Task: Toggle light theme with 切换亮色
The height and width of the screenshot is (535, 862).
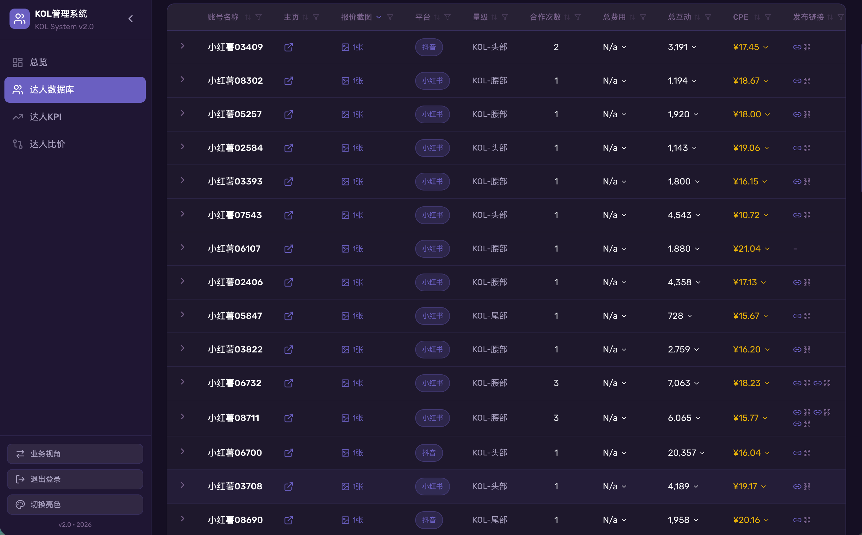Action: coord(75,504)
